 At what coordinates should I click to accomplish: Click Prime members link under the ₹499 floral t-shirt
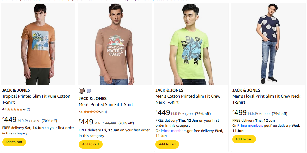(250, 125)
